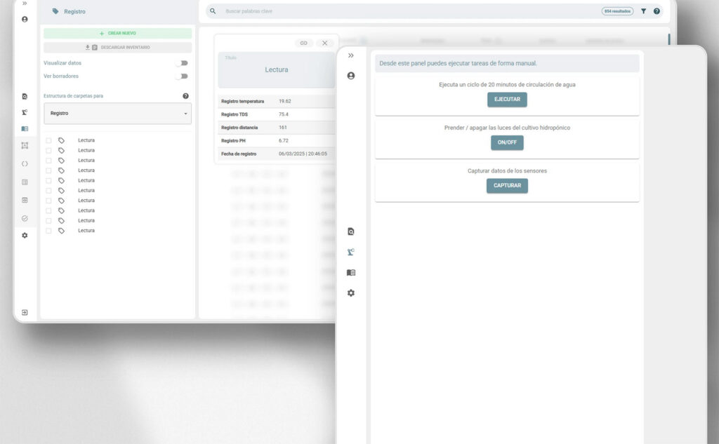Image resolution: width=719 pixels, height=444 pixels.
Task: Click the ON/OFF lights button
Action: [x=507, y=142]
